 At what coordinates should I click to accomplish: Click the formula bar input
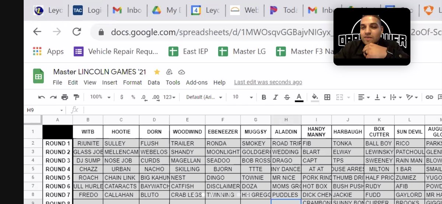pyautogui.click(x=263, y=110)
